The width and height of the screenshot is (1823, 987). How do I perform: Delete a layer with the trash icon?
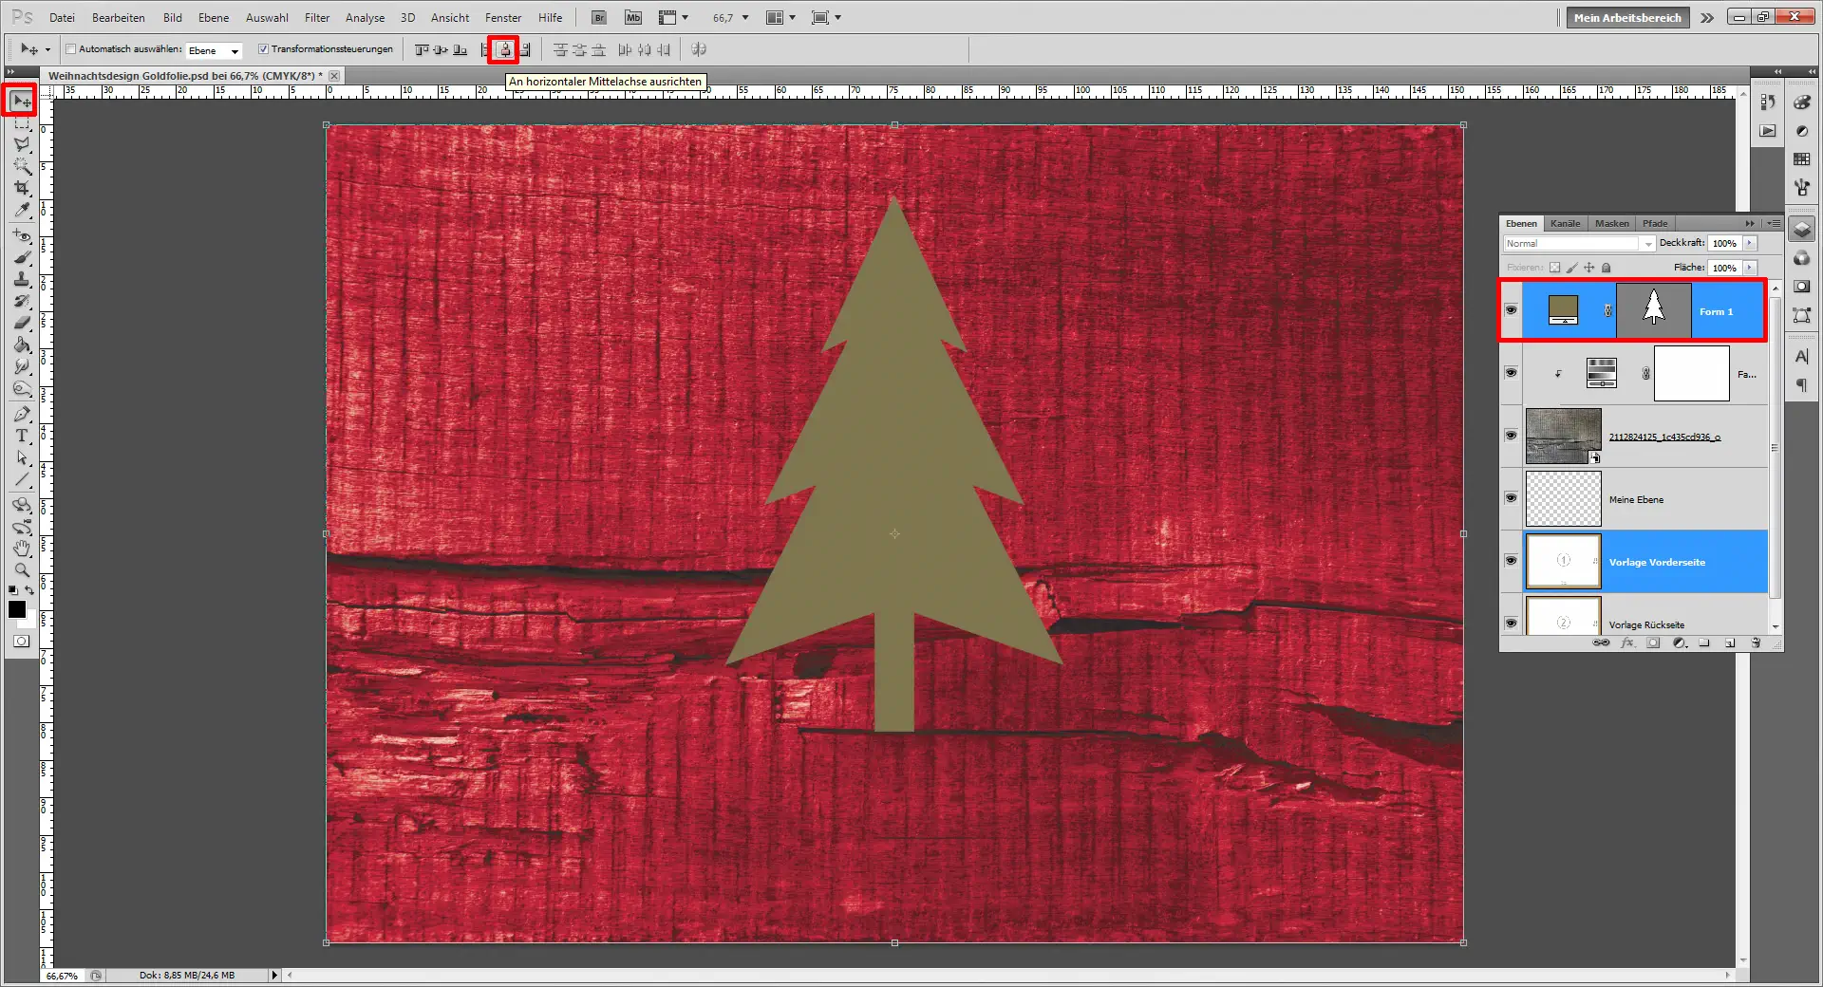pyautogui.click(x=1756, y=642)
